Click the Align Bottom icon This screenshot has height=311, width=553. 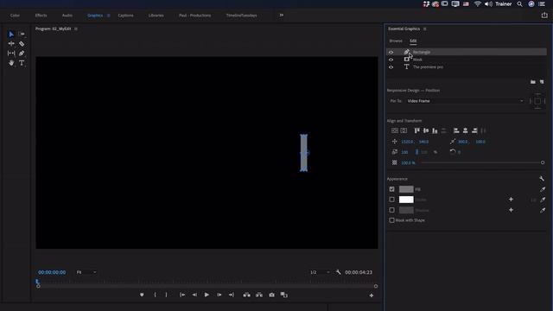(x=435, y=130)
